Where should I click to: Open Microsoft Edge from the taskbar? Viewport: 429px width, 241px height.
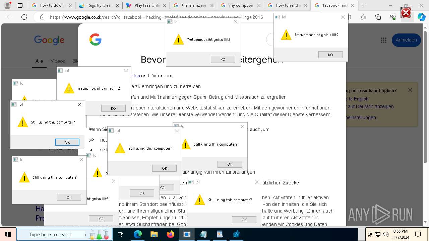pyautogui.click(x=138, y=234)
